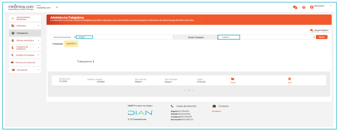Expand the Empleador sidebar menu

[x=25, y=26]
